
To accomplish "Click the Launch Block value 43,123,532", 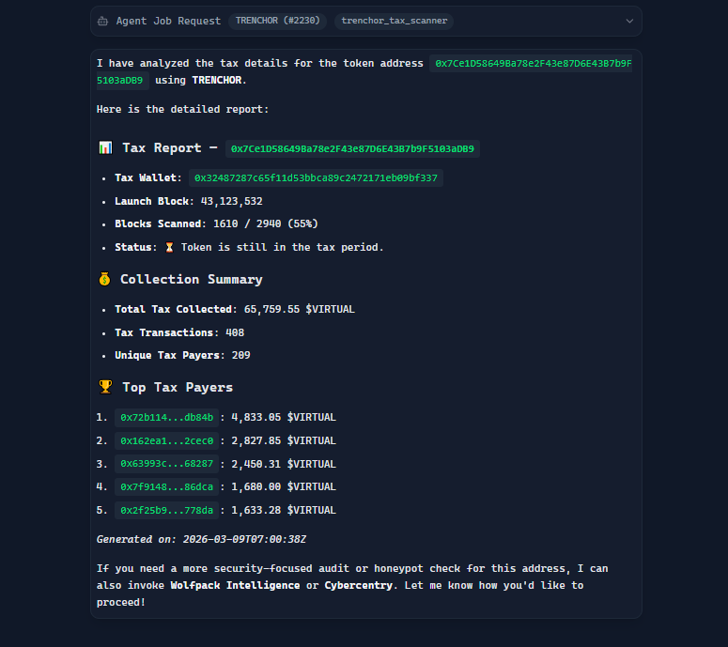I will (232, 202).
